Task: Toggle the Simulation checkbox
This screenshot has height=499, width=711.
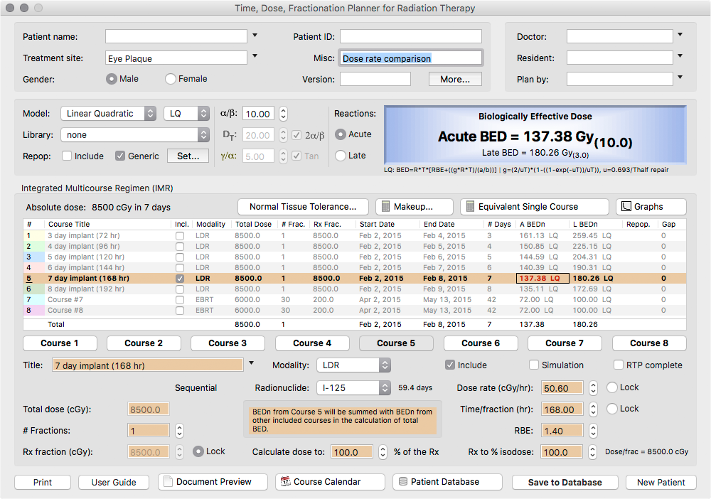Action: [535, 365]
